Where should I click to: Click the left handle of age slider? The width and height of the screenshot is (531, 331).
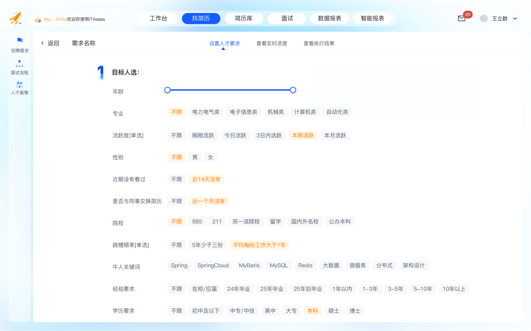point(168,90)
